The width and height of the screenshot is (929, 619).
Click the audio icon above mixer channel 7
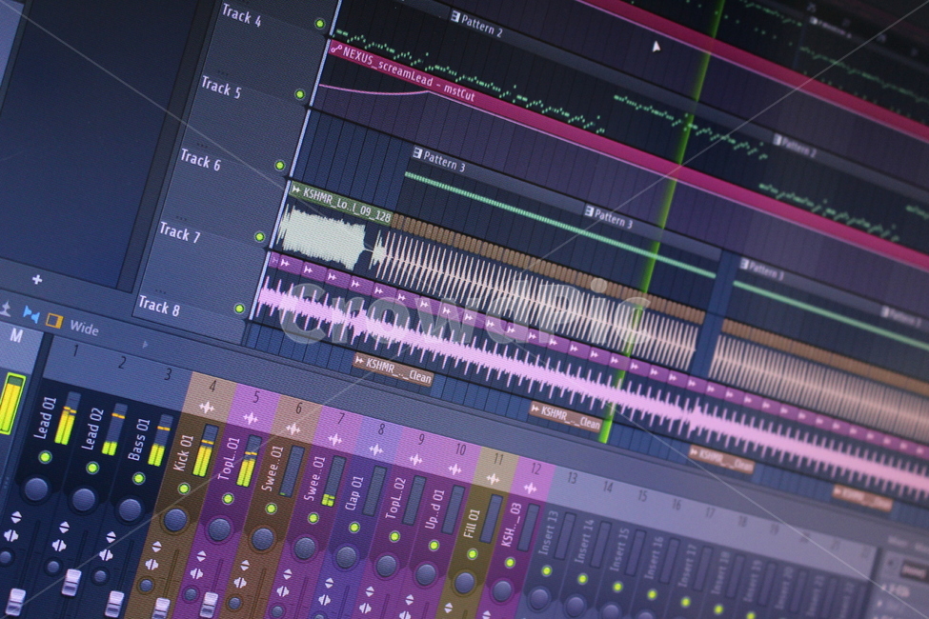334,440
